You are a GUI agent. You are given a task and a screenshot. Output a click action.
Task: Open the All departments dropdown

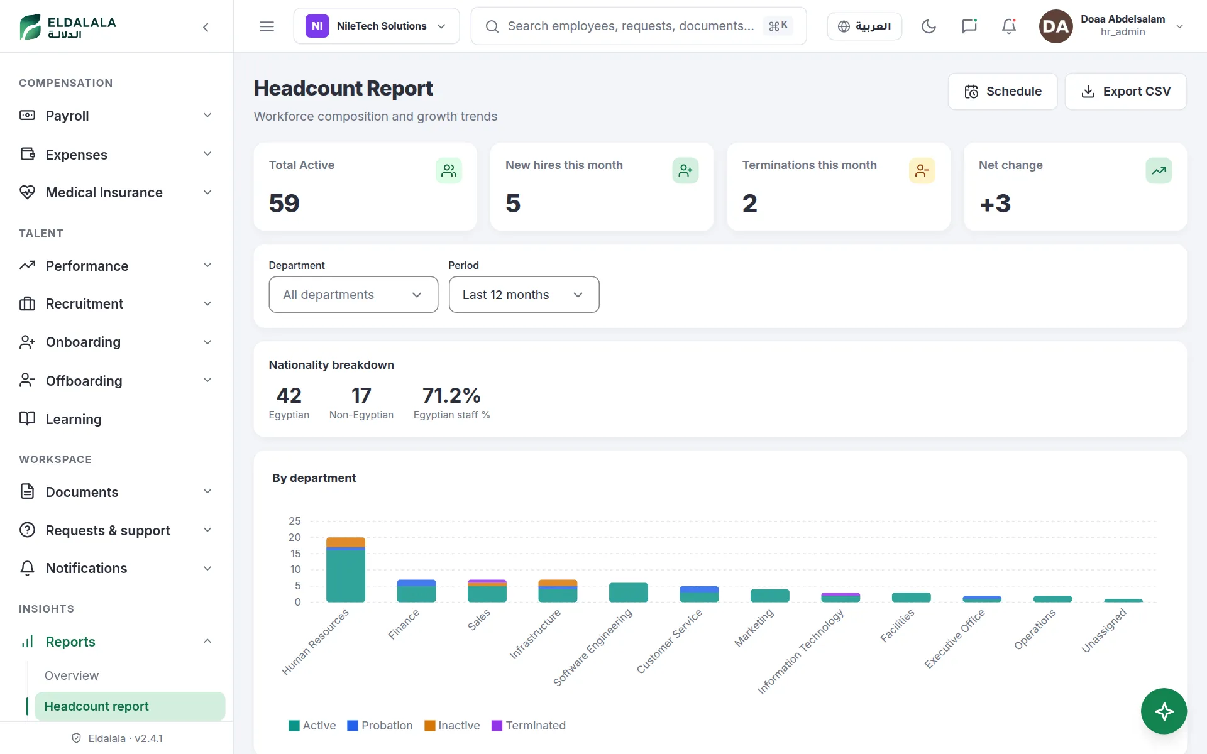pos(353,295)
